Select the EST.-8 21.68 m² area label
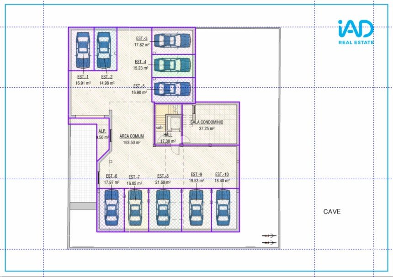The image size is (393, 277). (163, 179)
